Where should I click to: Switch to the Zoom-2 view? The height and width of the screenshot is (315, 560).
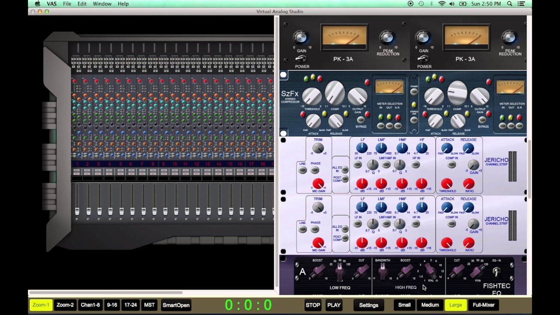tap(65, 305)
